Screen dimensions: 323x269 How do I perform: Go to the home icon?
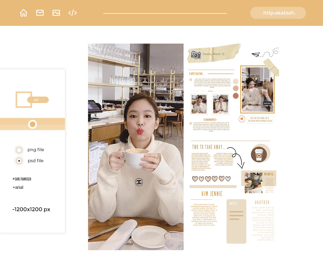coord(23,13)
